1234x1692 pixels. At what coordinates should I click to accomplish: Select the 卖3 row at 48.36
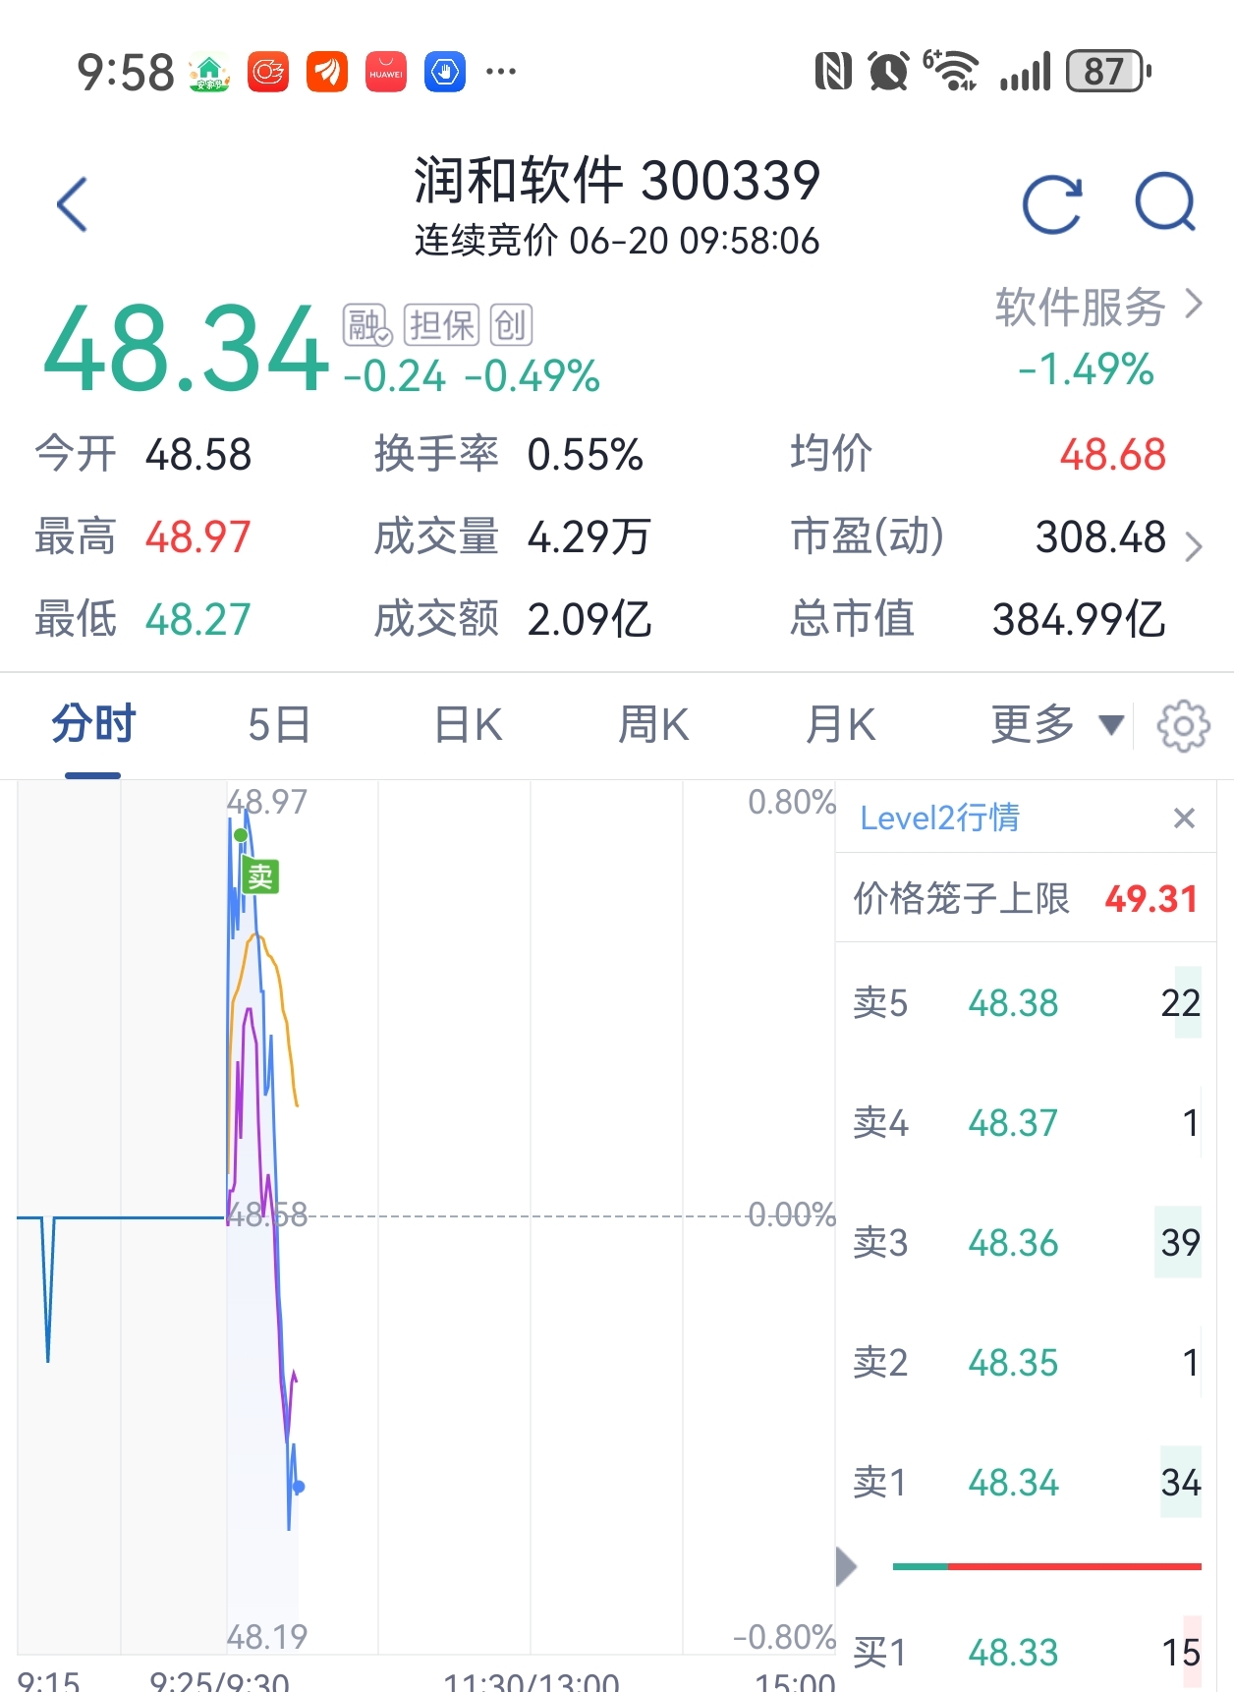[x=1026, y=1243]
